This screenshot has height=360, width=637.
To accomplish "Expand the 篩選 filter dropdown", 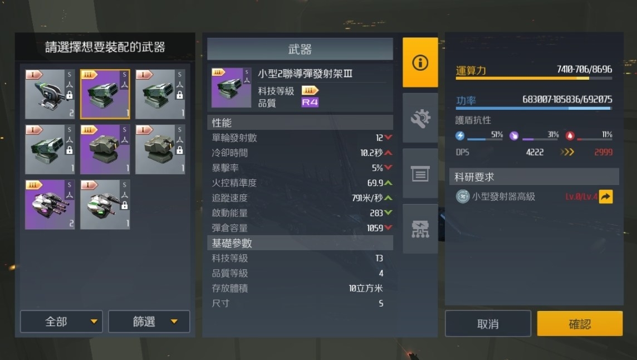I will click(149, 322).
